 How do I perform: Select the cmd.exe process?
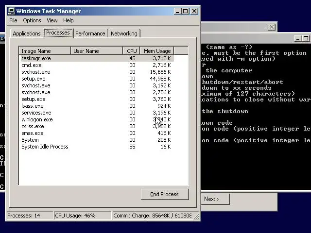click(97, 65)
